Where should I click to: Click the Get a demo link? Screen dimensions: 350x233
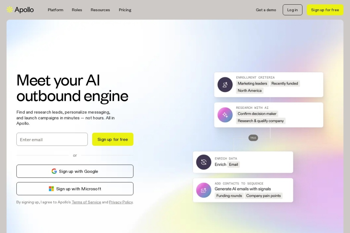[266, 10]
